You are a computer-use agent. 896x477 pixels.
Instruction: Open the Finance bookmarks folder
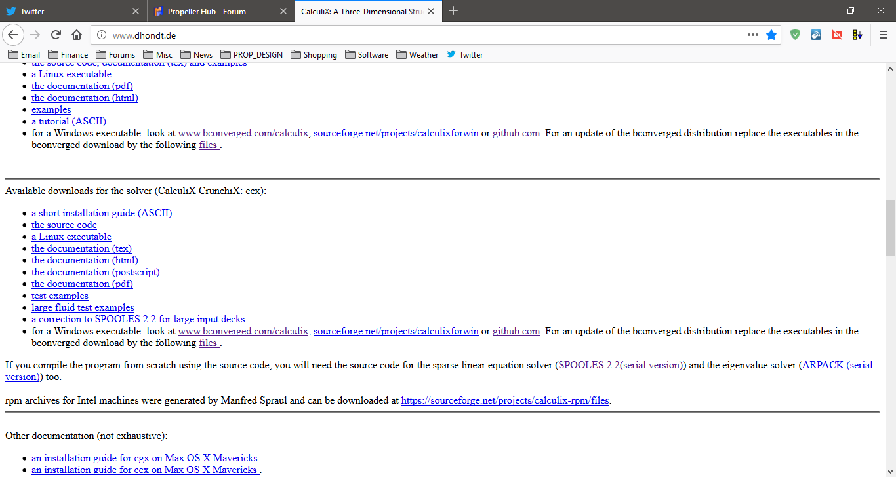[x=68, y=54]
